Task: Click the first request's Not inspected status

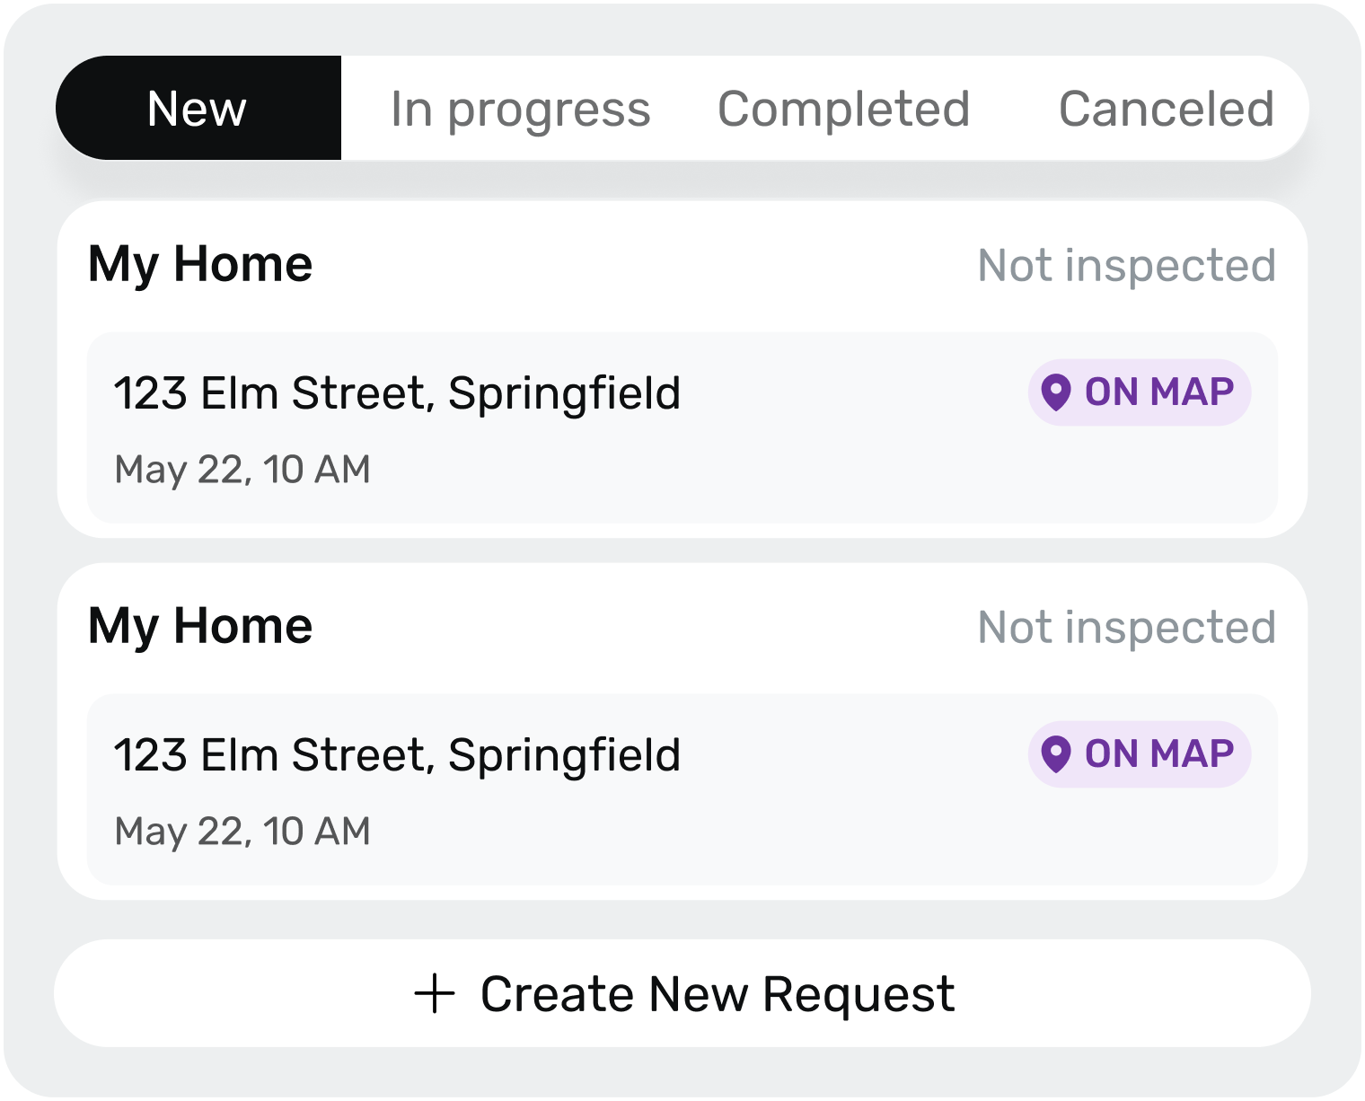Action: (1126, 266)
